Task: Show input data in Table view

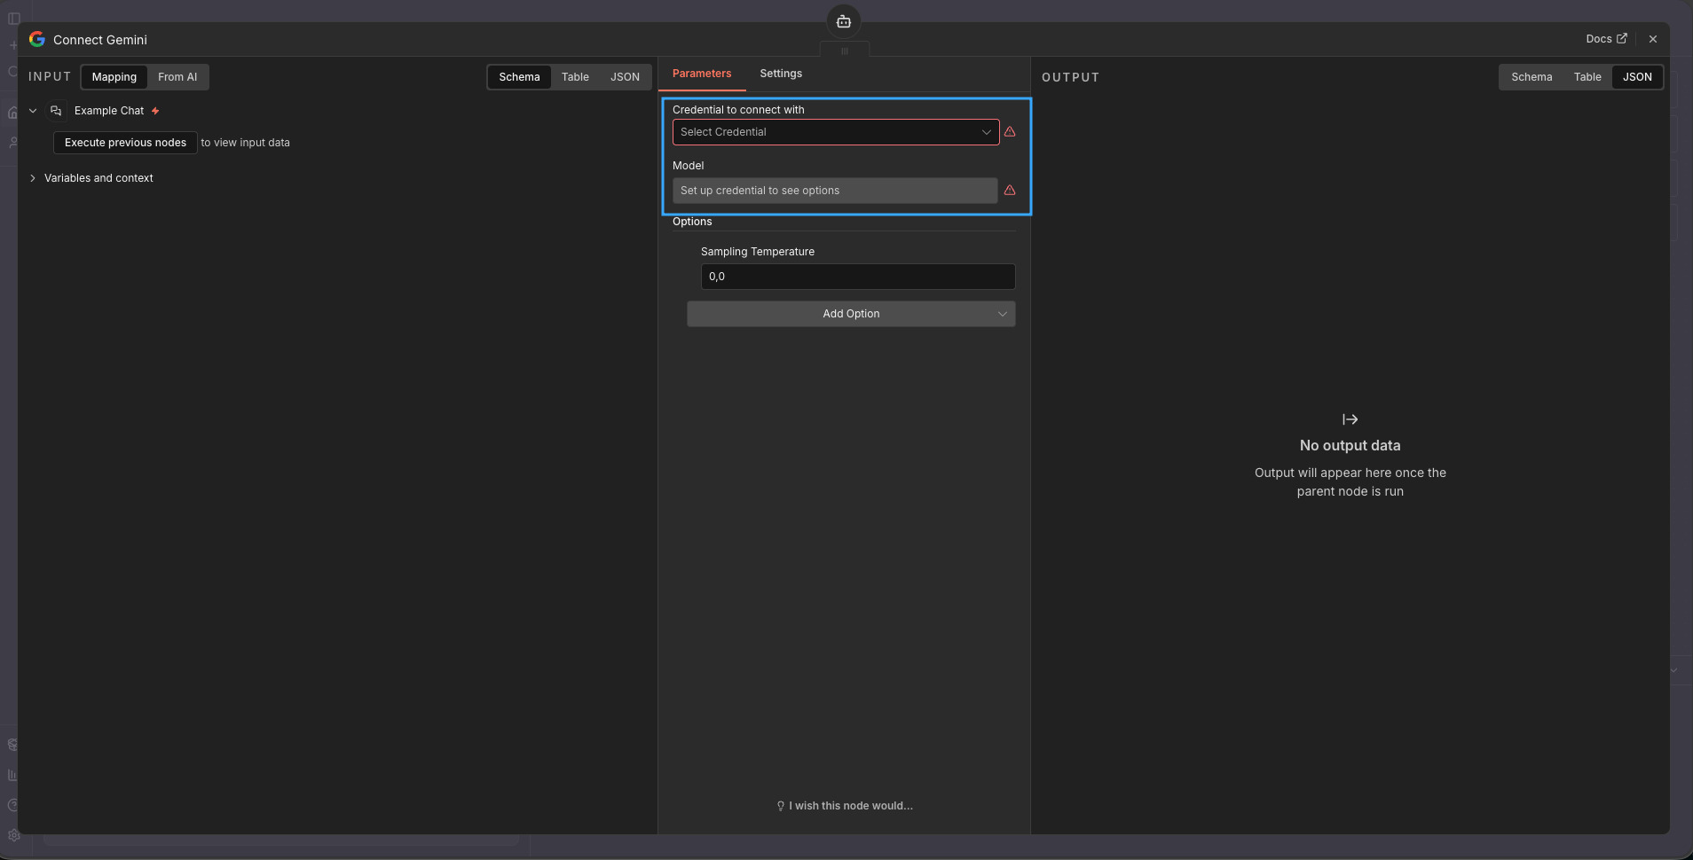Action: (575, 77)
